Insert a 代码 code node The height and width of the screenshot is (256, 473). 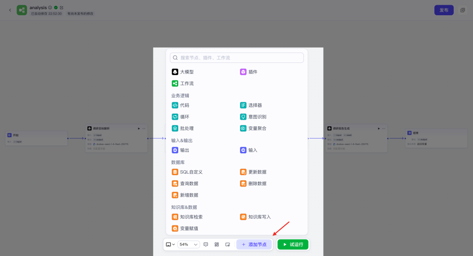point(180,105)
